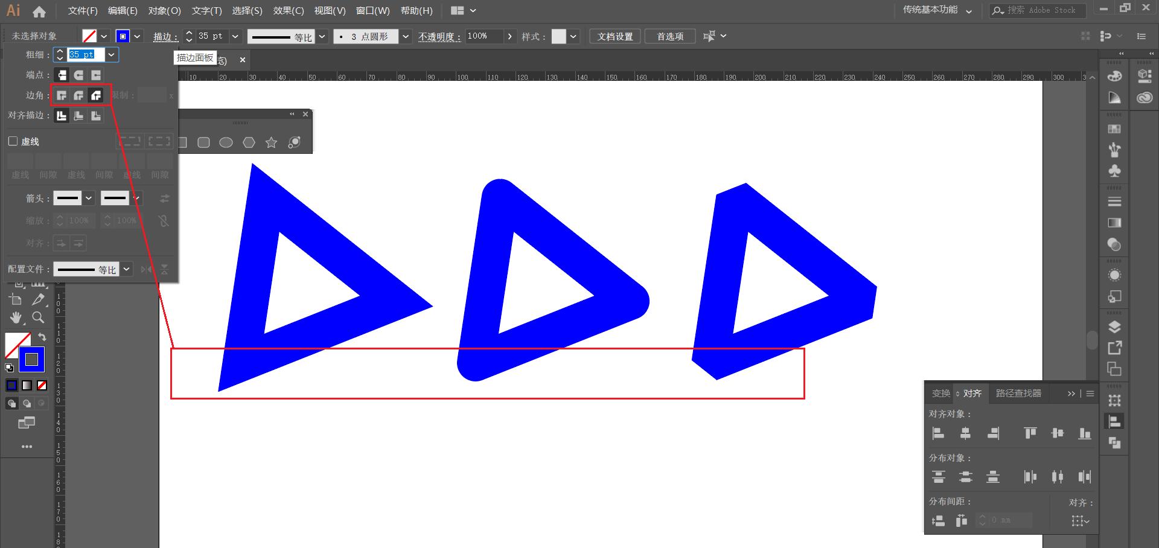The height and width of the screenshot is (548, 1159).
Task: Expand the start arrowhead dropdown
Action: (89, 198)
